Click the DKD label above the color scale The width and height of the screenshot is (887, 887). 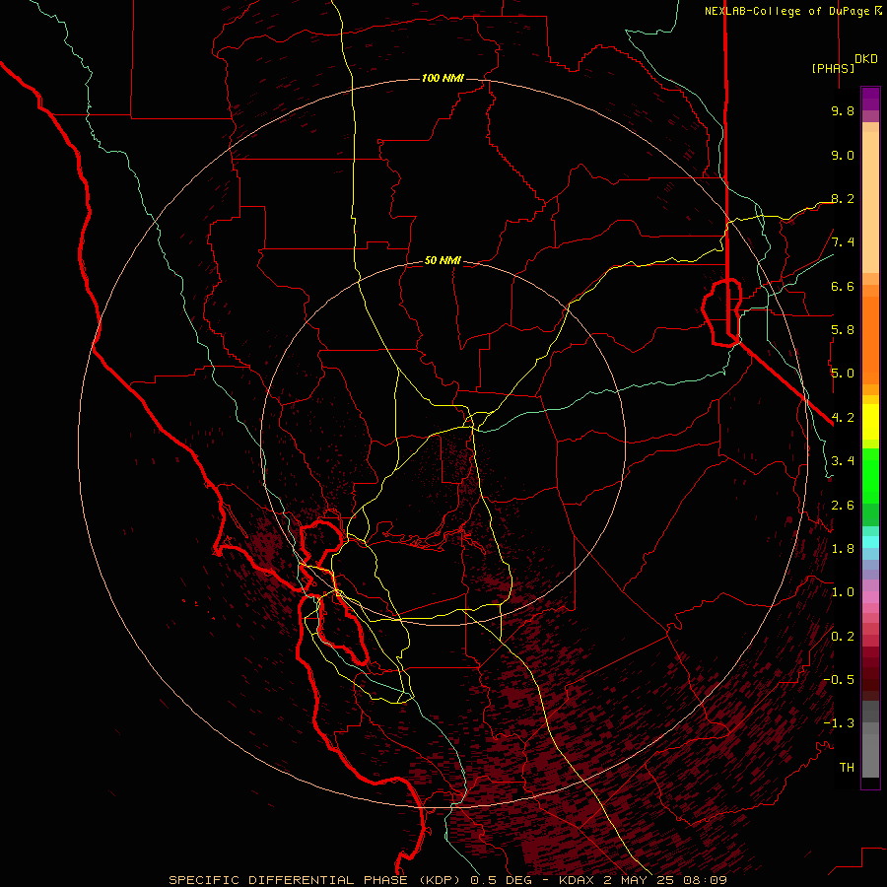(866, 59)
